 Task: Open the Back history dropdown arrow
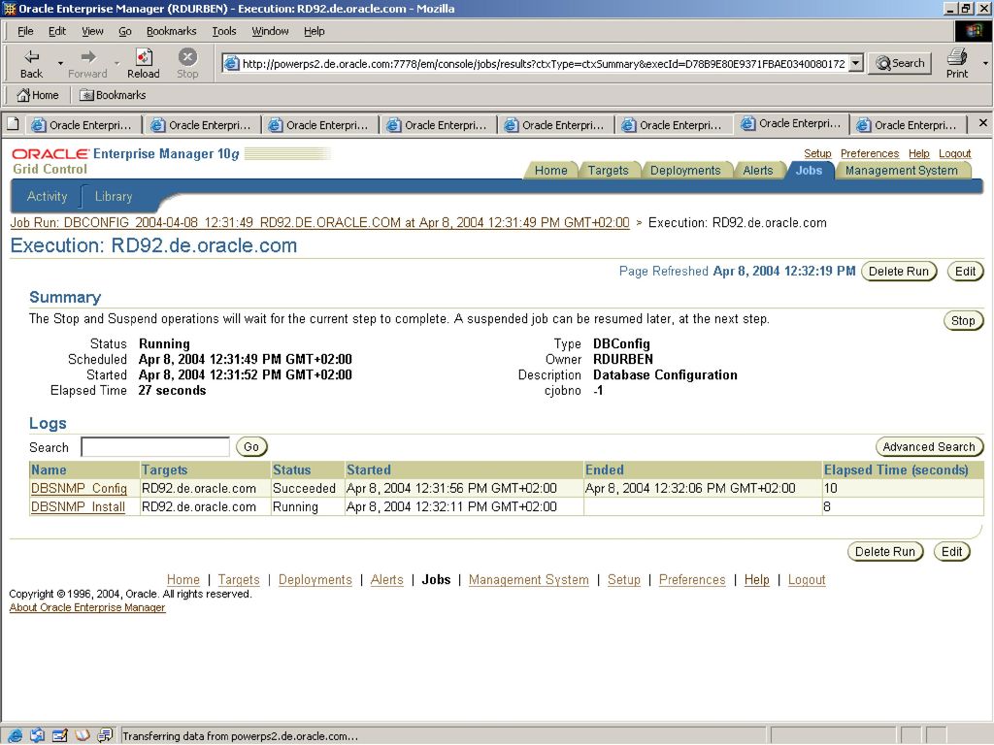coord(60,63)
